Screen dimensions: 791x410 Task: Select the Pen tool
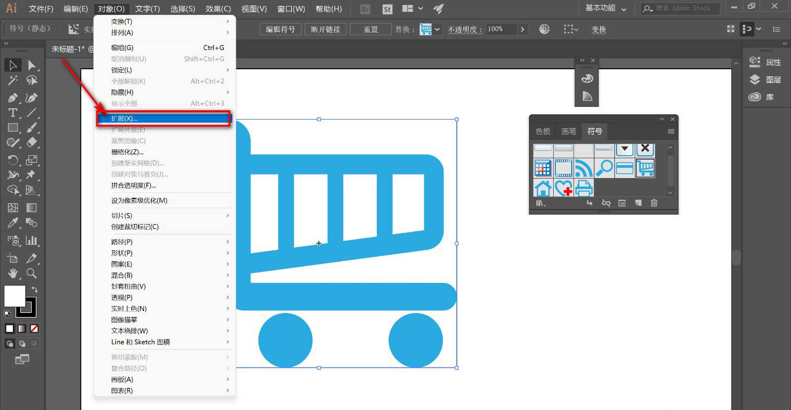[x=13, y=97]
